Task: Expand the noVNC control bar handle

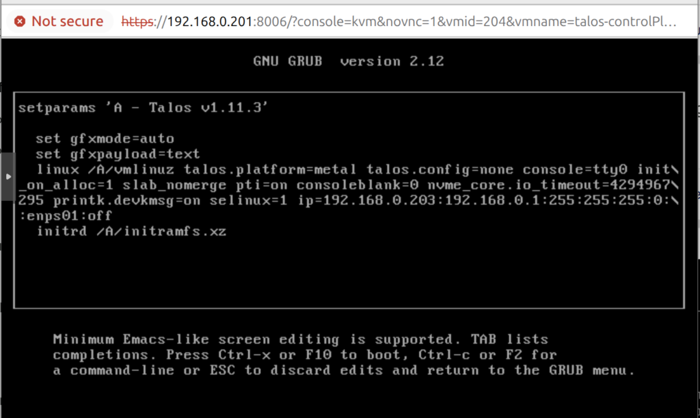Action: (x=8, y=177)
